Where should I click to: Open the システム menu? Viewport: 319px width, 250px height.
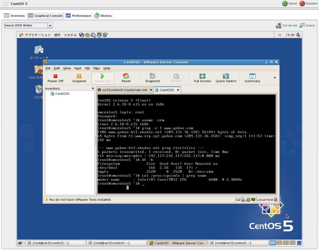tap(70, 35)
